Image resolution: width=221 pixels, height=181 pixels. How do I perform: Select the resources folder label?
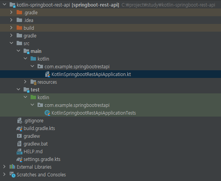coord(47,82)
